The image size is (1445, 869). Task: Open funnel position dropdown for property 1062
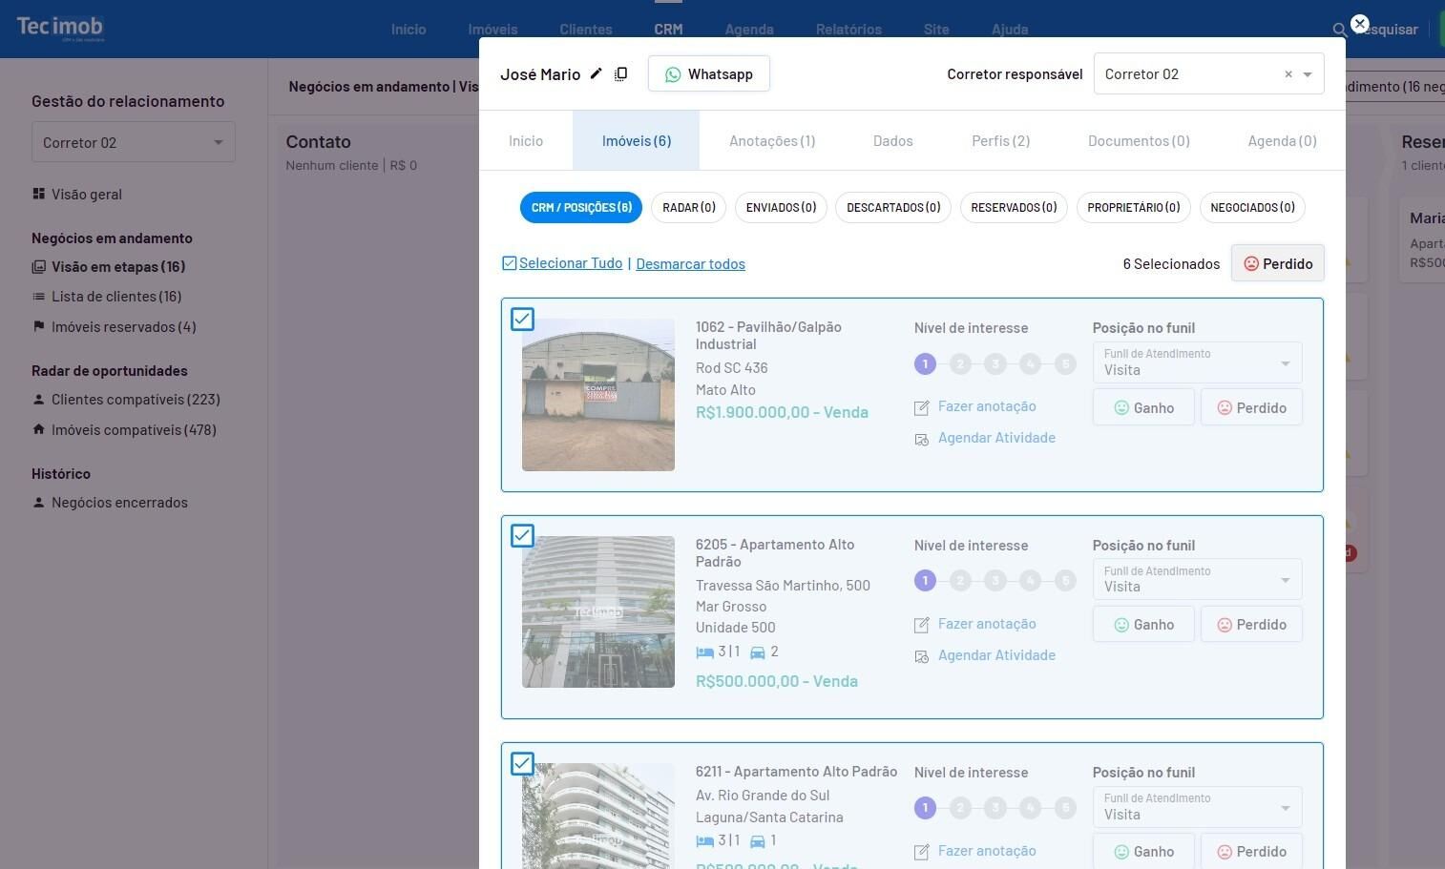[1197, 362]
